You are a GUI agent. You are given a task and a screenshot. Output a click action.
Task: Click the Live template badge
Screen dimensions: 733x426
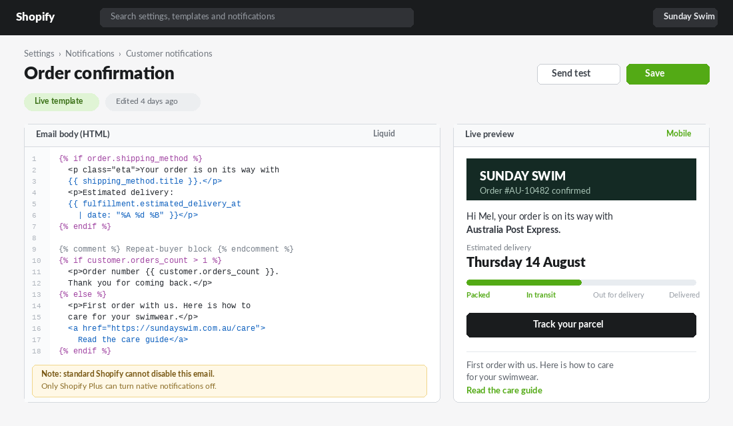click(62, 102)
